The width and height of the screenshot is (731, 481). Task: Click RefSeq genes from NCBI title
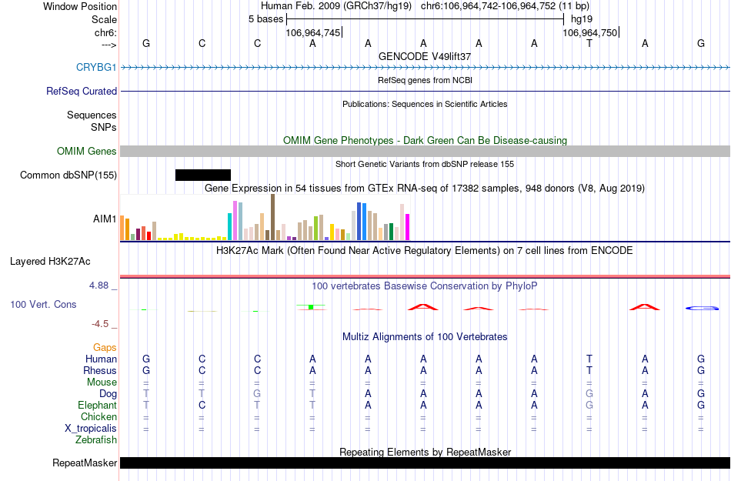tap(425, 80)
